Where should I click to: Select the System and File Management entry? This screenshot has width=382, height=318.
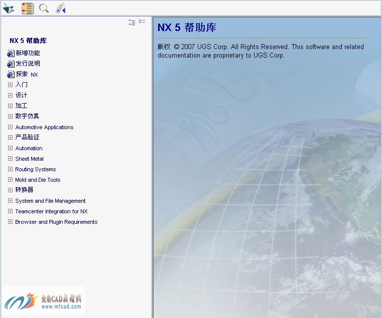pyautogui.click(x=50, y=201)
